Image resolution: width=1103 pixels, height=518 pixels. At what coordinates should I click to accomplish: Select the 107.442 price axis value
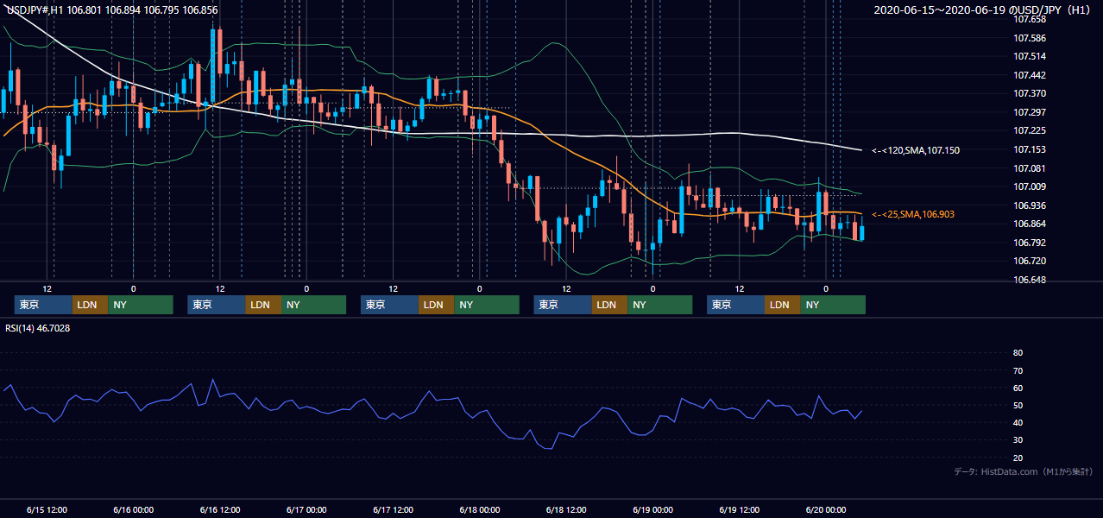point(1029,75)
